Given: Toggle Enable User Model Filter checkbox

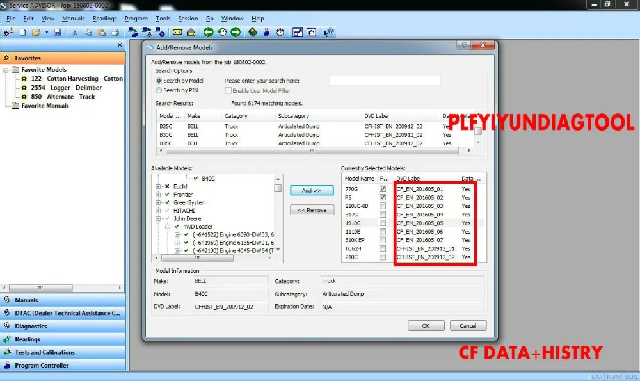Looking at the screenshot, I should tap(228, 91).
